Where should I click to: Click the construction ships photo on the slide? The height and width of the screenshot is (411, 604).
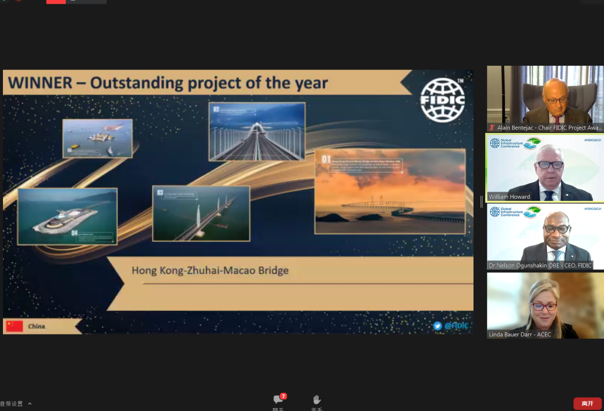pos(98,138)
